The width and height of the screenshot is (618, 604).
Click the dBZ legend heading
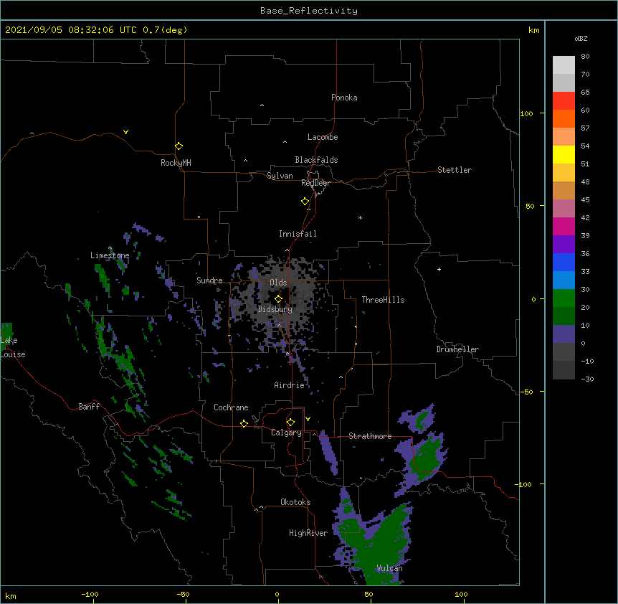click(x=581, y=38)
